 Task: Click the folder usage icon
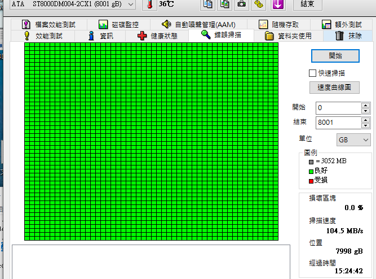tap(269, 36)
